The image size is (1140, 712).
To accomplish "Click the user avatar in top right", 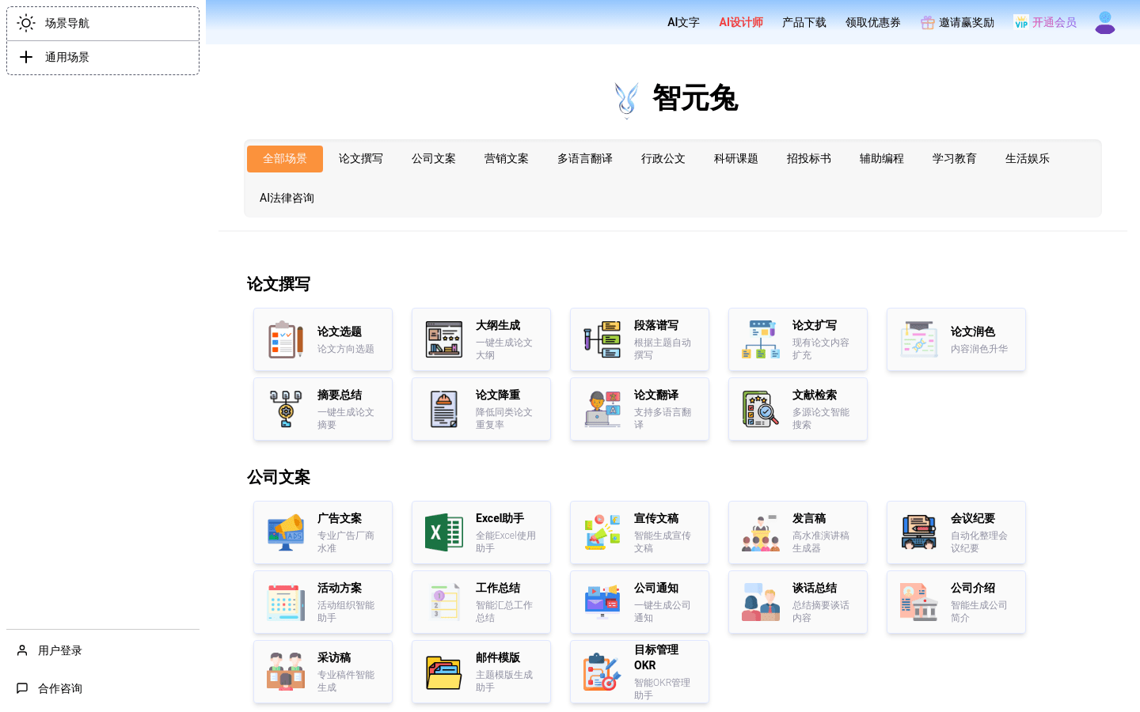I will pos(1104,22).
